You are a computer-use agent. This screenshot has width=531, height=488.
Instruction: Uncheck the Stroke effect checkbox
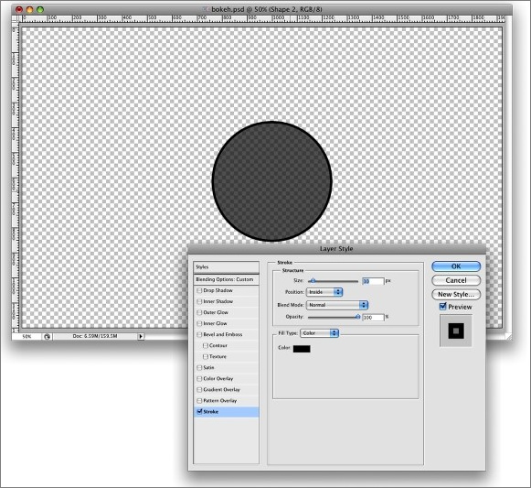click(199, 412)
